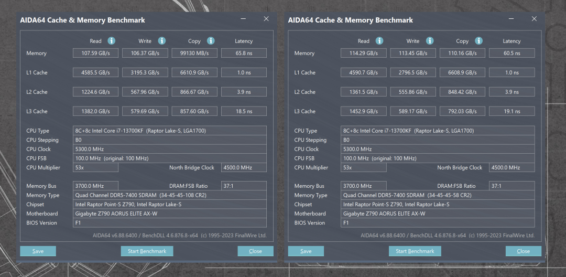
Task: Click L1 Cache read 4590.7 GB/s value
Action: [364, 72]
